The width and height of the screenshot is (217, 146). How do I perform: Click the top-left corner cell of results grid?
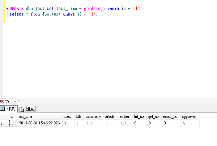pos(5,116)
